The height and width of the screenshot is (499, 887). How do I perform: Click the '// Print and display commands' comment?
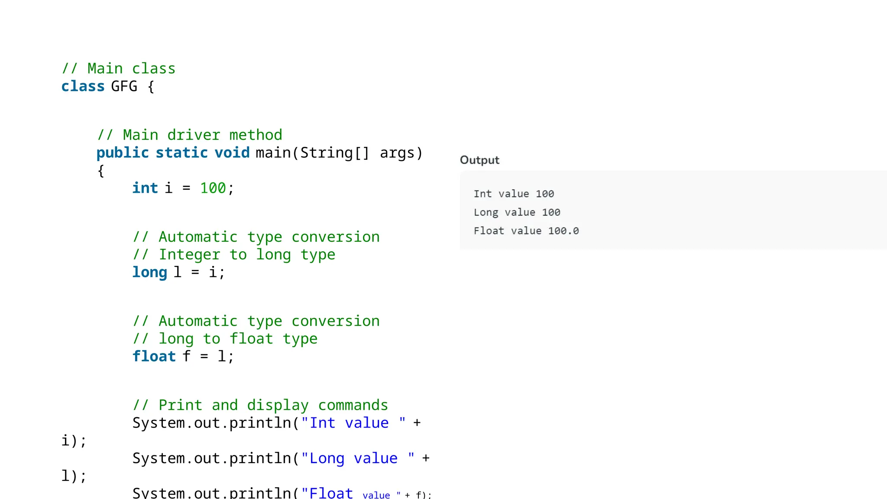click(260, 405)
